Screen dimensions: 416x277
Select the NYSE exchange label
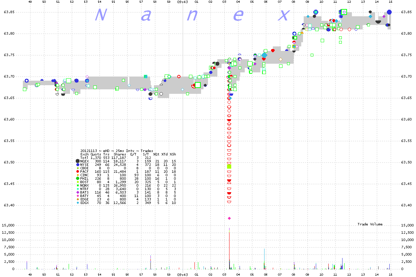(x=84, y=164)
